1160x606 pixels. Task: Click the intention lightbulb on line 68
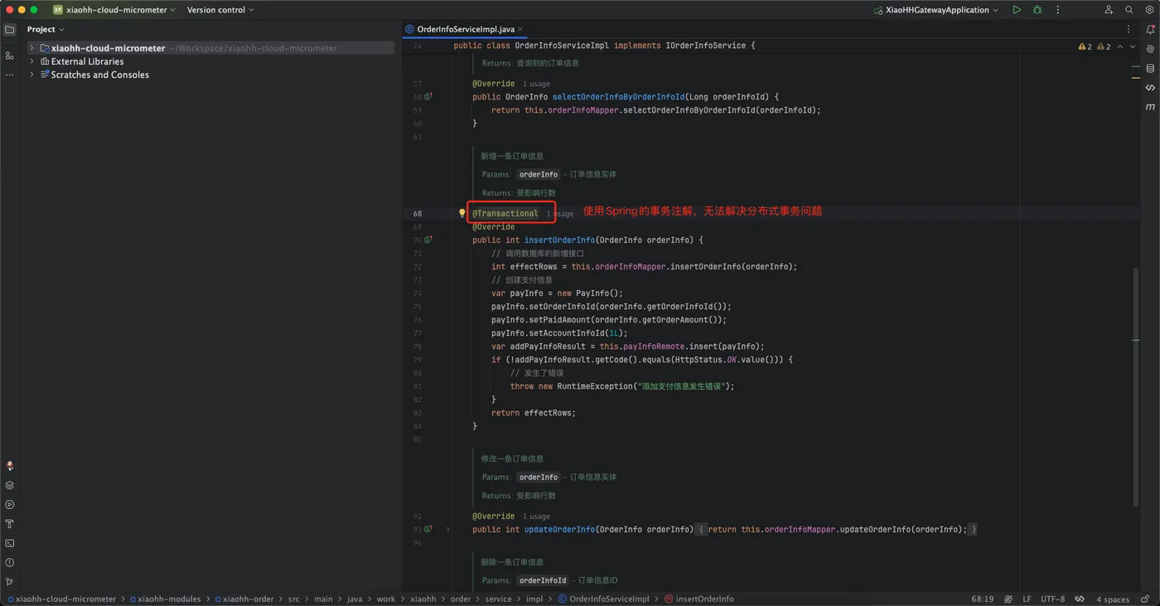(462, 213)
